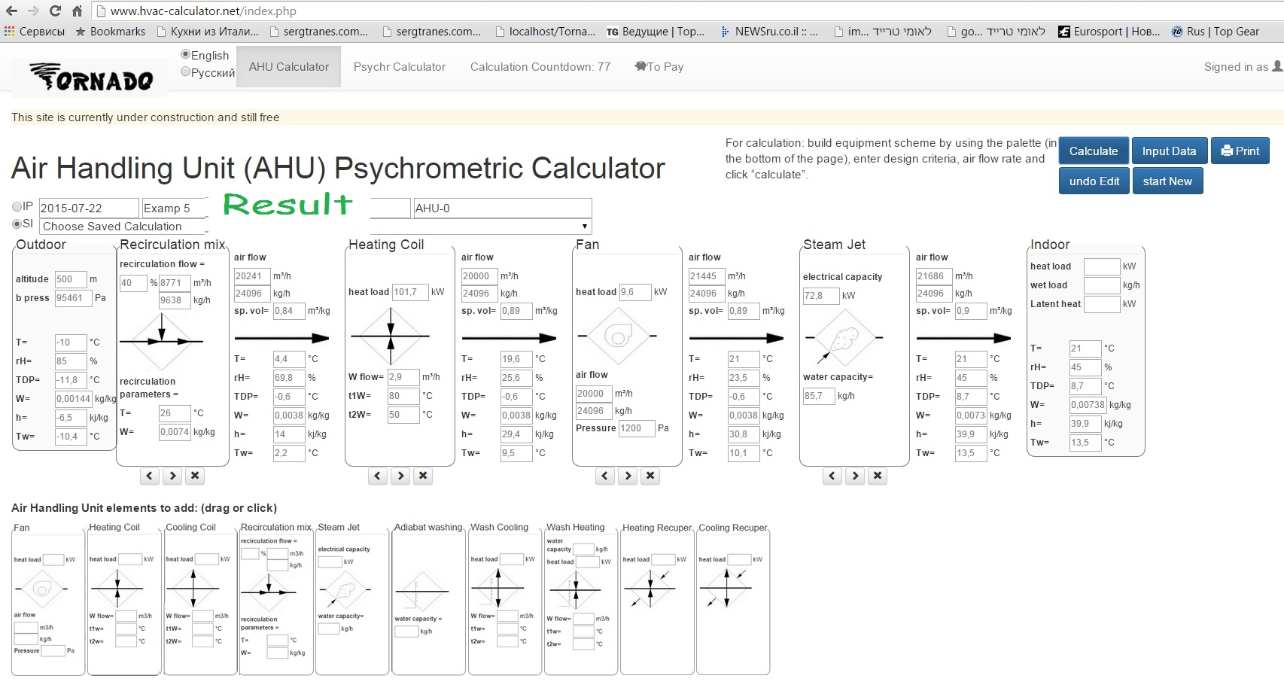Click the signed-in user icon
The width and height of the screenshot is (1284, 697).
[1277, 66]
